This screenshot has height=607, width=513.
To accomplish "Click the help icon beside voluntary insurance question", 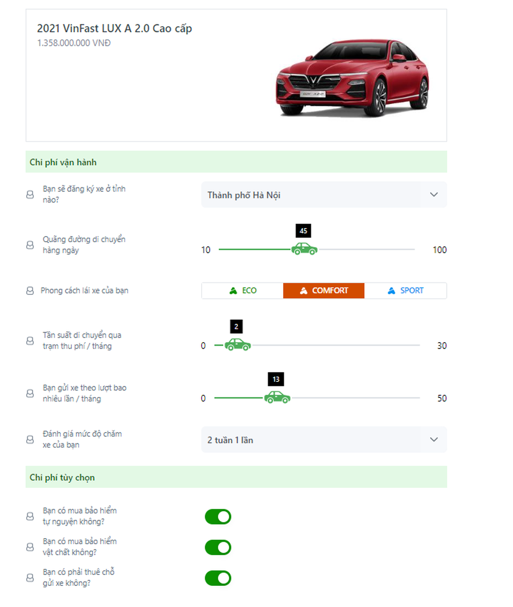I will pos(30,516).
